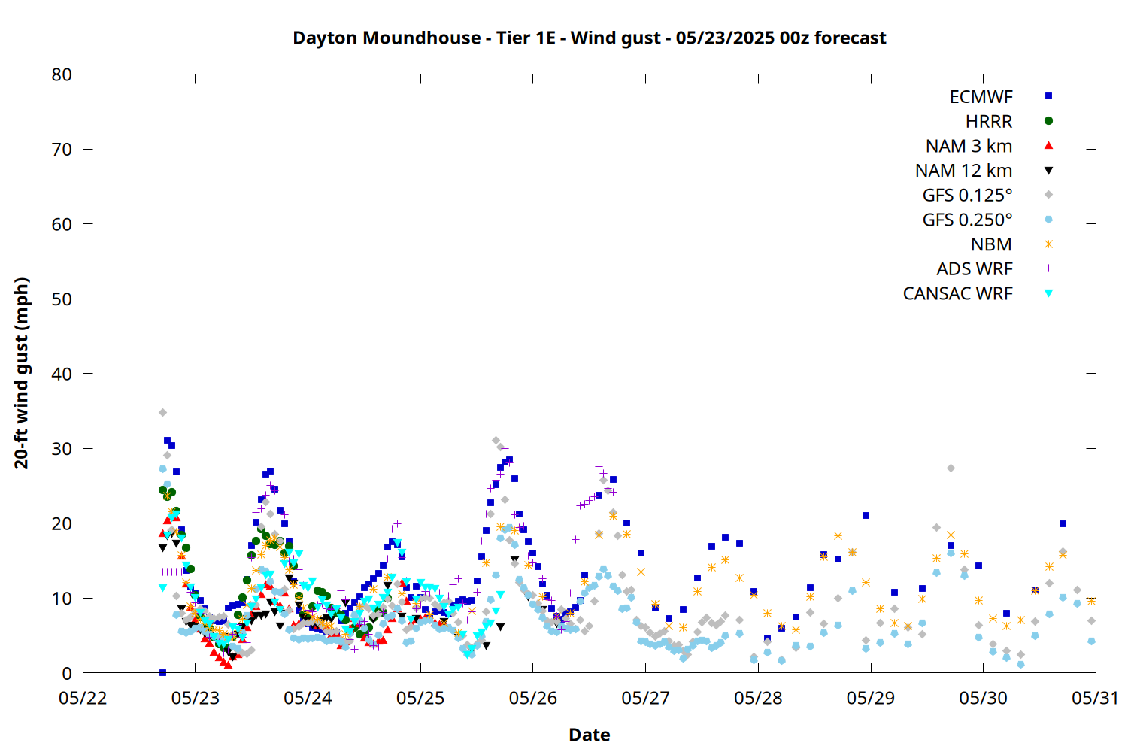Image resolution: width=1128 pixels, height=752 pixels.
Task: Select the CANSAC WRF legend label
Action: (957, 293)
